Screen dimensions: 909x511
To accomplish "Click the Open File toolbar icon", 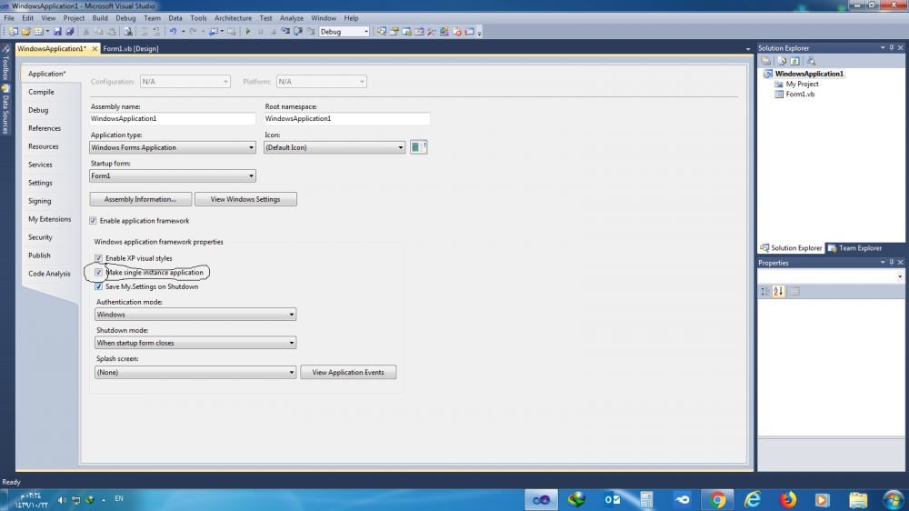I will pos(25,31).
